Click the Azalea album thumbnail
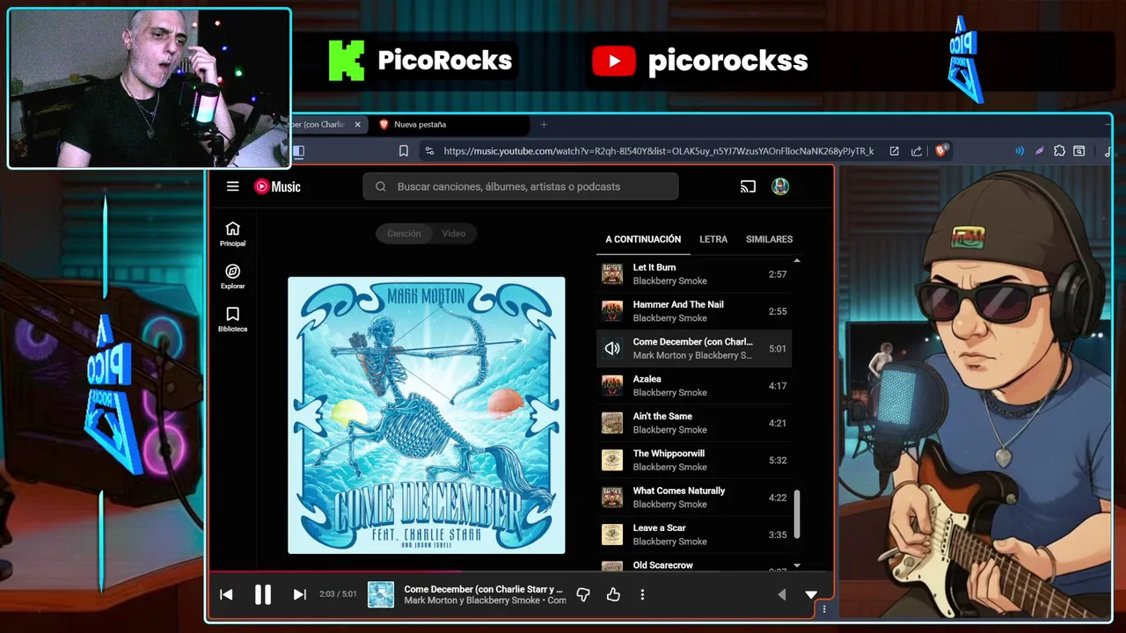Screen dimensions: 1126x633 pyautogui.click(x=612, y=385)
